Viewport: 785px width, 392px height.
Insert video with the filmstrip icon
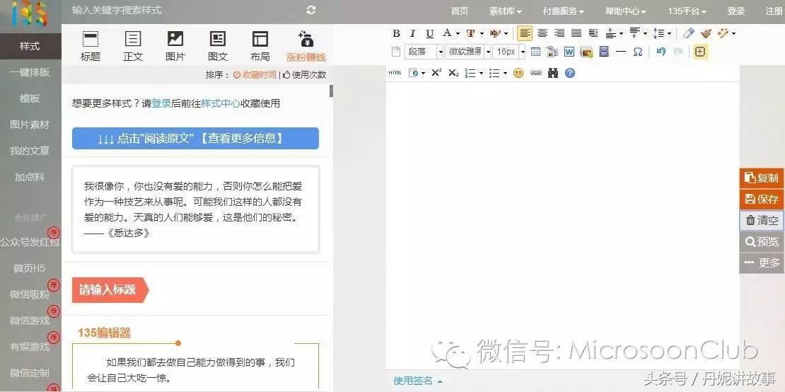tap(604, 52)
